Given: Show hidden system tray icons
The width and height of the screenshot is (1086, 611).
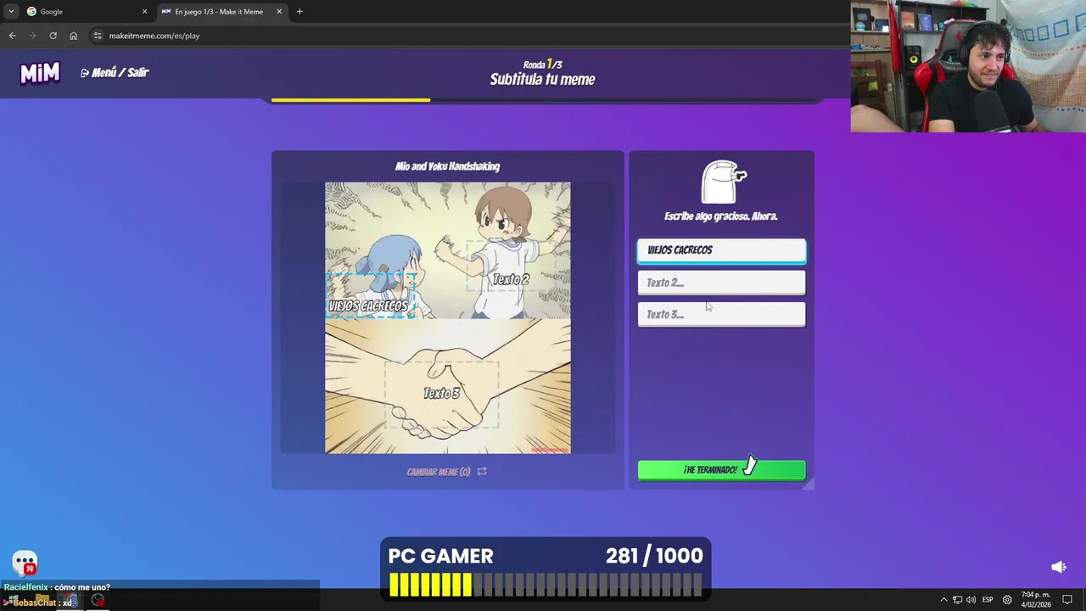Looking at the screenshot, I should pos(943,600).
